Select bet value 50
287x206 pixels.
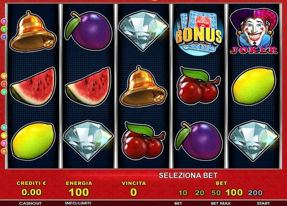pos(216,193)
